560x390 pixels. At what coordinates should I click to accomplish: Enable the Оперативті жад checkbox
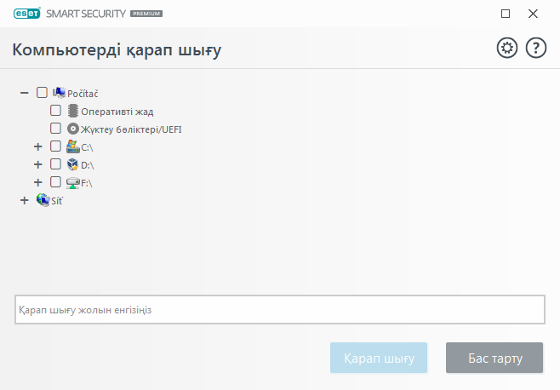(55, 111)
